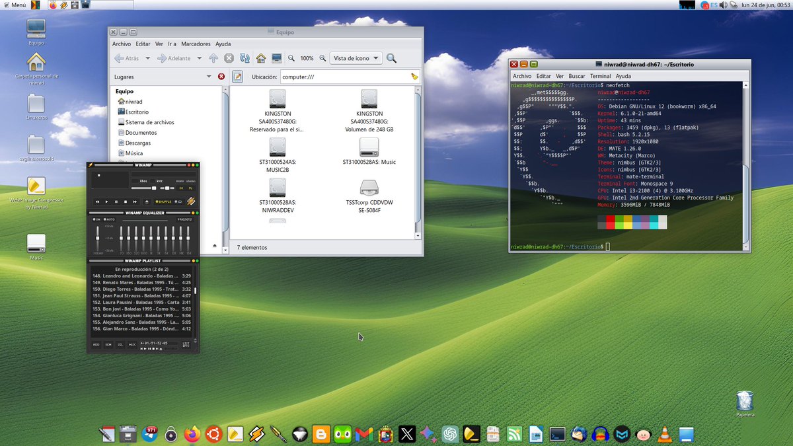Open Buscar menu in terminal
793x446 pixels.
[x=577, y=76]
